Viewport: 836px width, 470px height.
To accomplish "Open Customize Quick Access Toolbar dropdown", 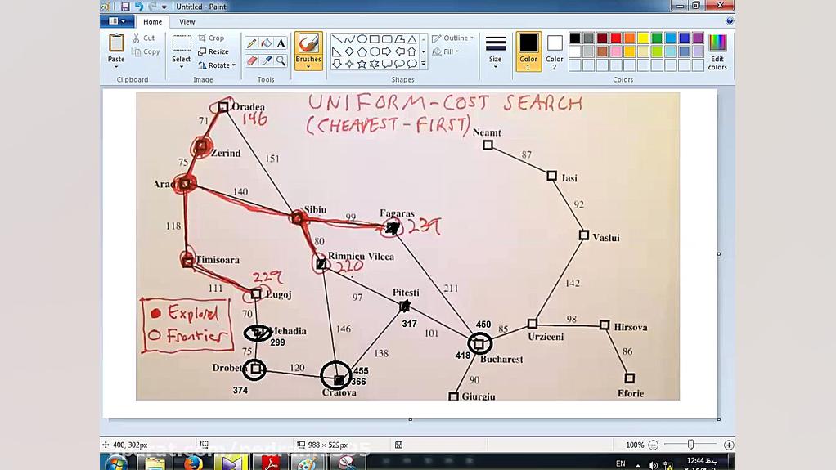I will 164,7.
